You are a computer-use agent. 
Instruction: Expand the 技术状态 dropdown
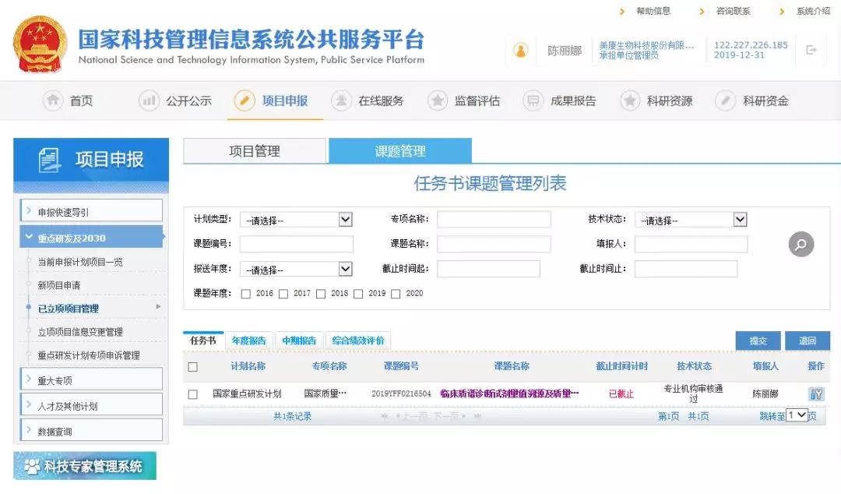click(691, 221)
